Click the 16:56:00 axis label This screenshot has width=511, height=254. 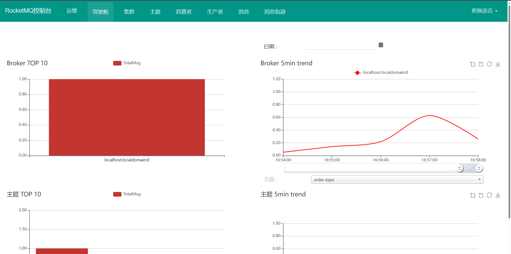pos(381,160)
